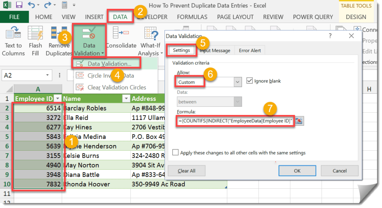Click the OK button in Data Validation
Screen dimensions: 382x208
pos(297,171)
